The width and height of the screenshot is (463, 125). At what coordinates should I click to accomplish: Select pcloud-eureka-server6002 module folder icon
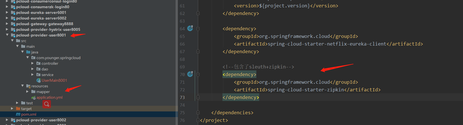click(13, 18)
